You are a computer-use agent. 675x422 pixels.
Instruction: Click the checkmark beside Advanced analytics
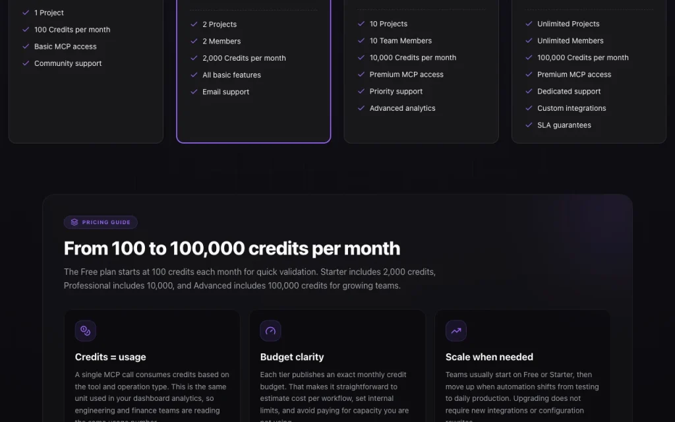coord(361,108)
